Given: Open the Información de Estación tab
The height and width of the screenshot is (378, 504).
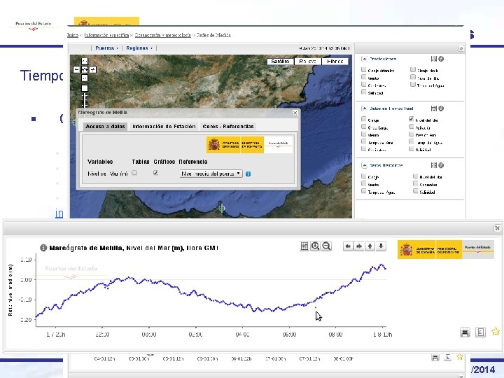Looking at the screenshot, I should (x=164, y=126).
